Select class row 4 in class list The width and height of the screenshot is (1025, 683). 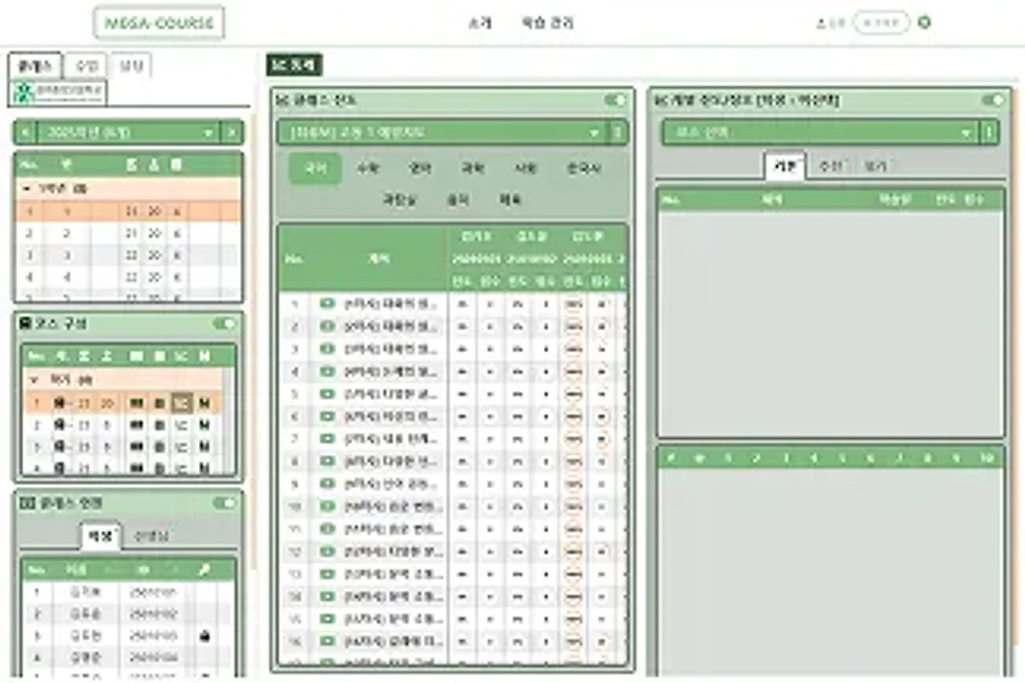pos(129,278)
